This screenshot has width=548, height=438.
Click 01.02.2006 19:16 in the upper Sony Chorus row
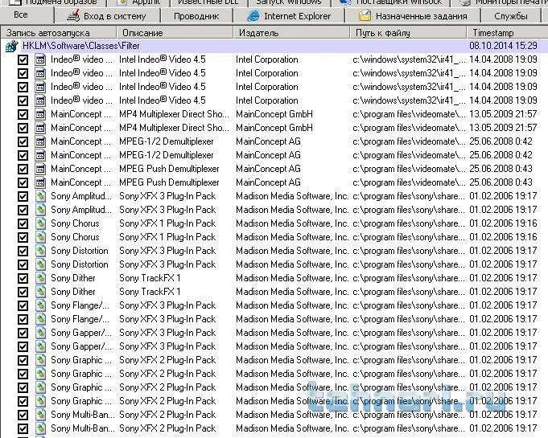[503, 223]
